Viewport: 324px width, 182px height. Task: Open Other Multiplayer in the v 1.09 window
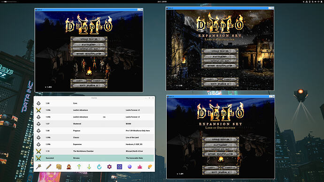[x=221, y=154]
